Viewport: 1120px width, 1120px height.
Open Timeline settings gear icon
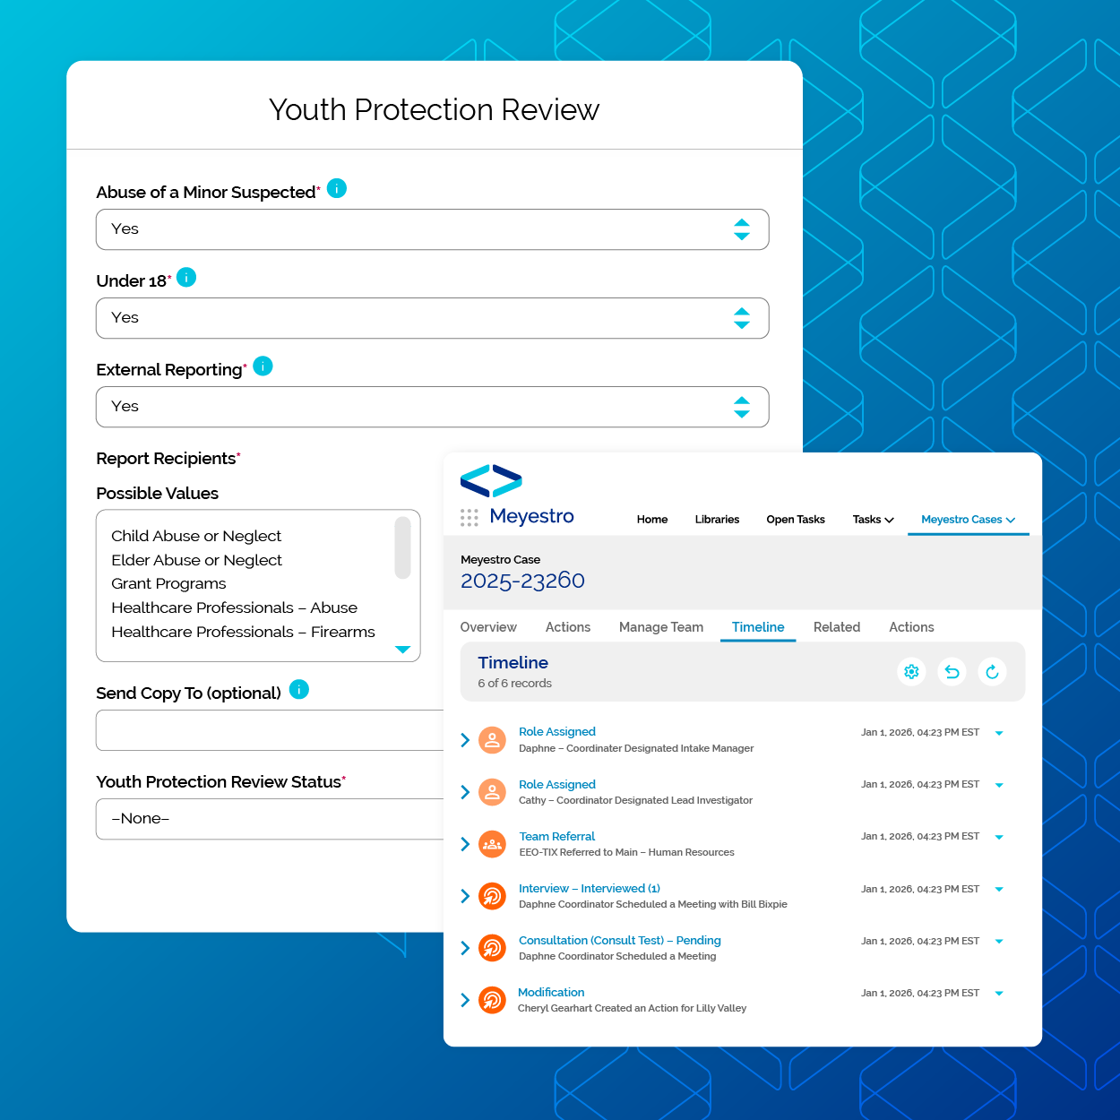point(911,672)
